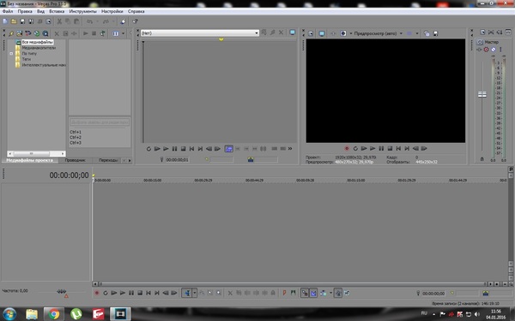Viewport: 515px width, 321px height.
Task: Open edit tool dropdown arrow
Action: (195, 293)
